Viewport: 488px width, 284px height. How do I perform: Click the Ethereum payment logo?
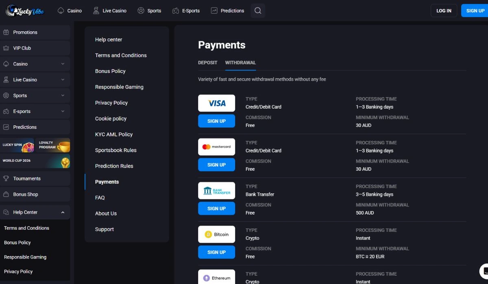pyautogui.click(x=216, y=277)
